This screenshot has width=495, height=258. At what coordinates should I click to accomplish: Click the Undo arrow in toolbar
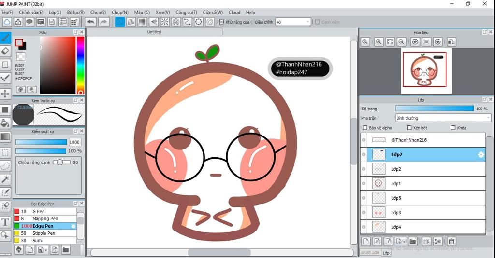90,22
